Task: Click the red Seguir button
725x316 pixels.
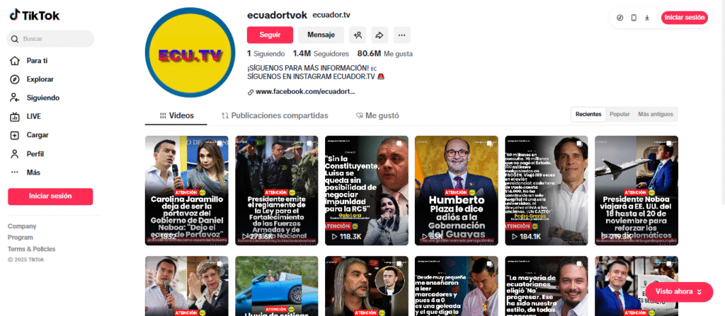Action: point(270,35)
